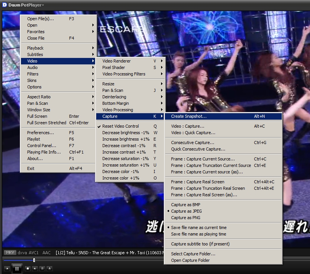Choose Save file name as playing time
The width and height of the screenshot is (310, 274).
199,234
